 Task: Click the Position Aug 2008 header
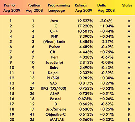[34, 8]
